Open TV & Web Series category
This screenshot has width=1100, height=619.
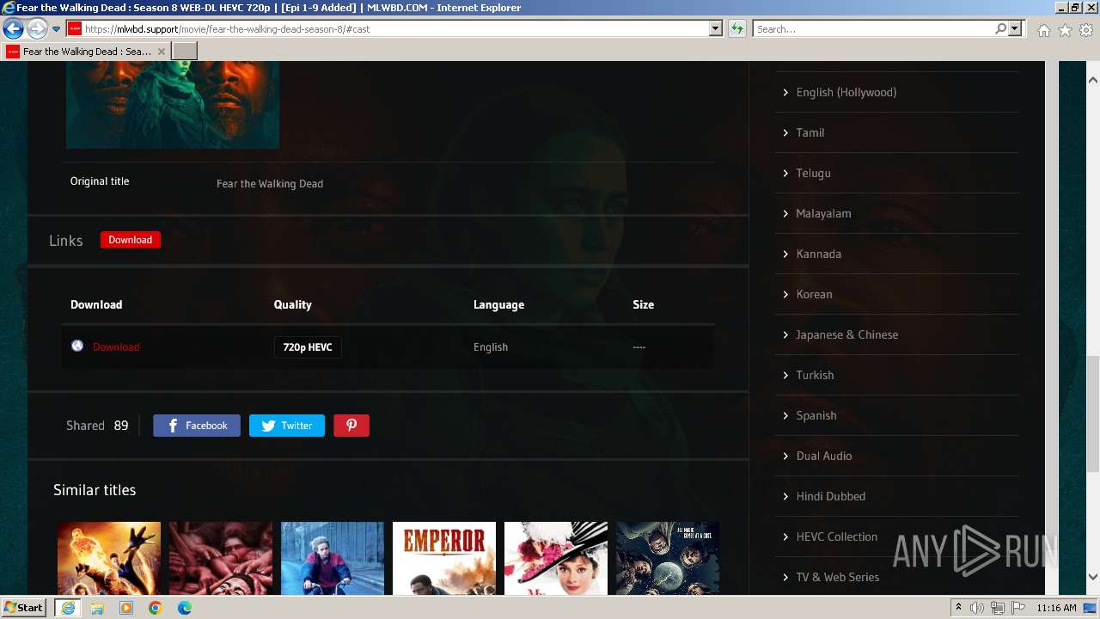click(x=837, y=577)
